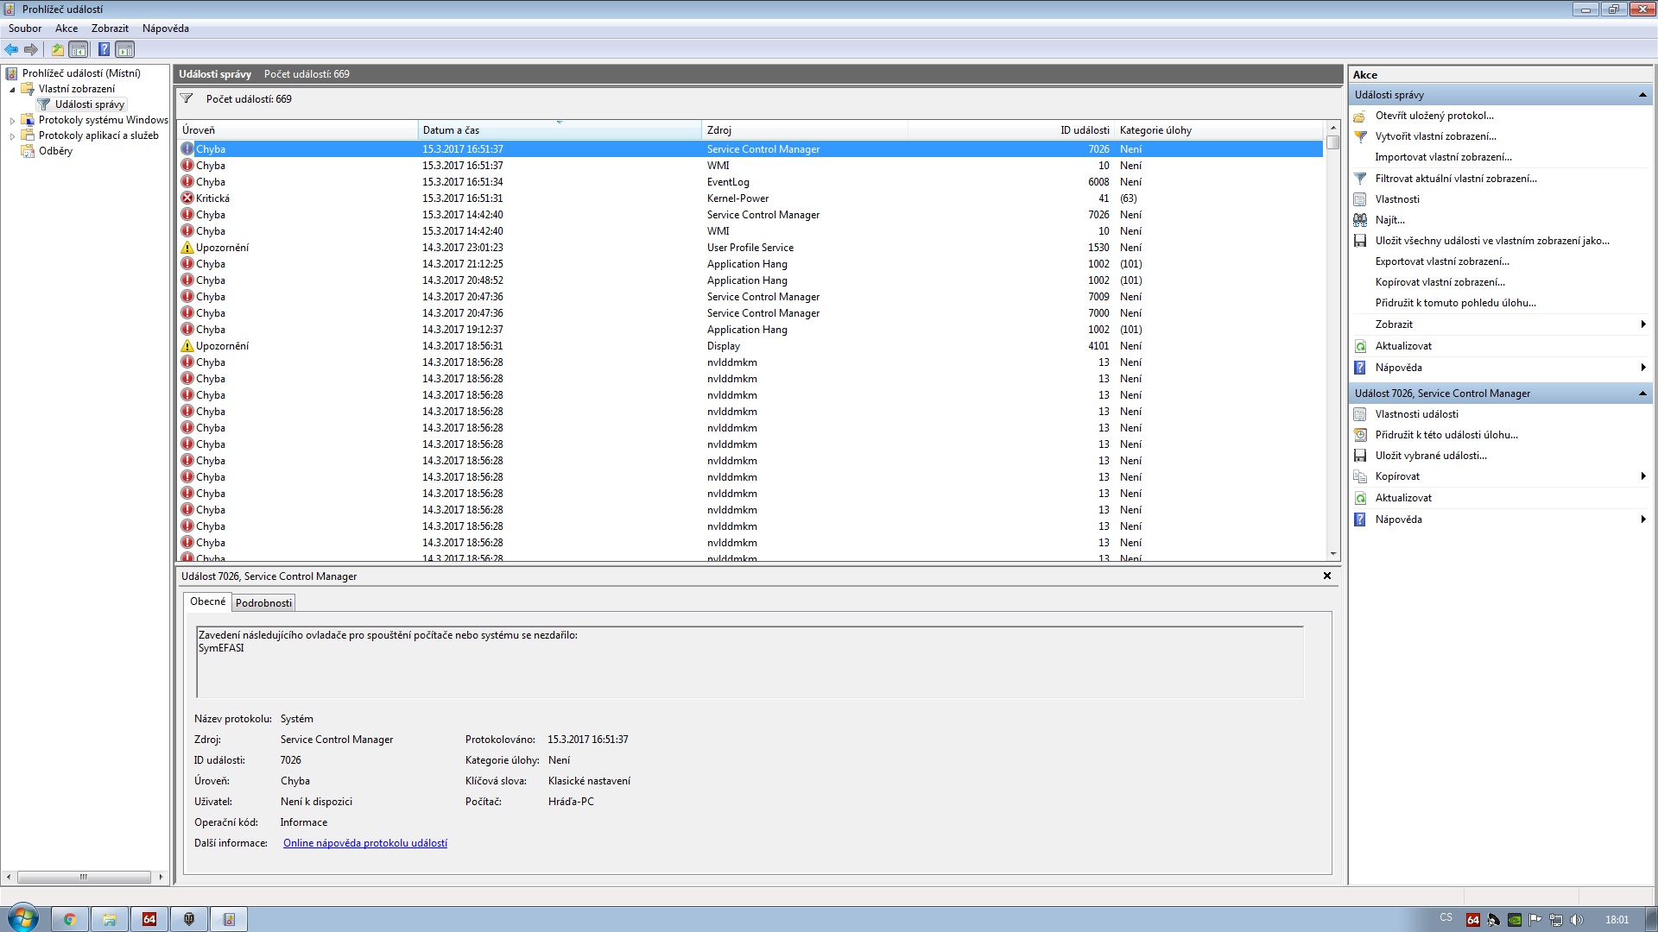Collapse the Události správy actions section
This screenshot has height=932, width=1658.
(1642, 95)
